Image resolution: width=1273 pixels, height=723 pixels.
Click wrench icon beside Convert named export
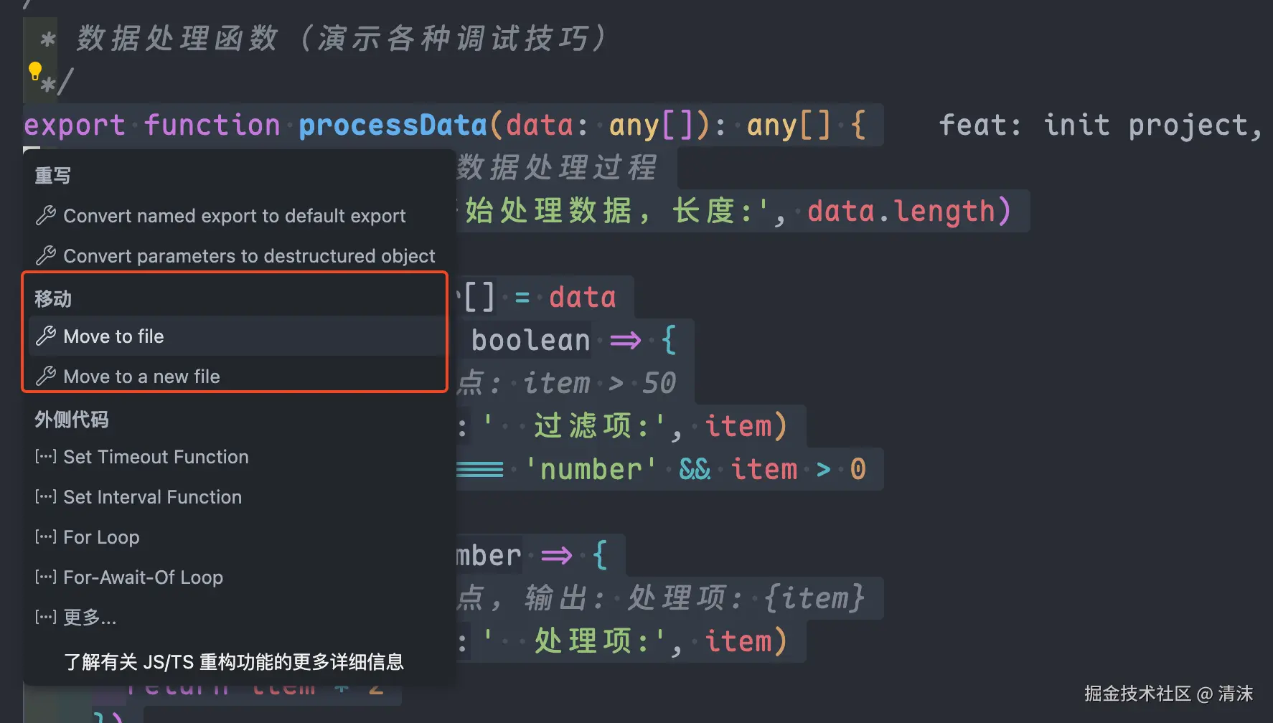(46, 215)
